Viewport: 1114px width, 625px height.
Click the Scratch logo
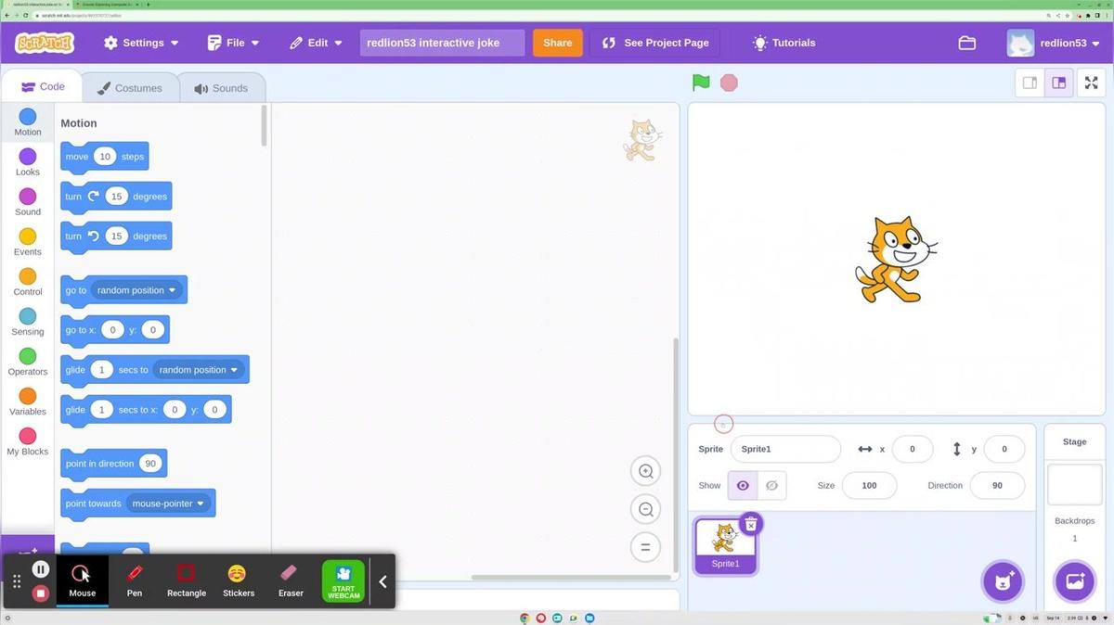pyautogui.click(x=45, y=43)
